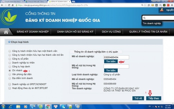174x109 pixels.
Task: Reload the current page
Action: point(9,5)
